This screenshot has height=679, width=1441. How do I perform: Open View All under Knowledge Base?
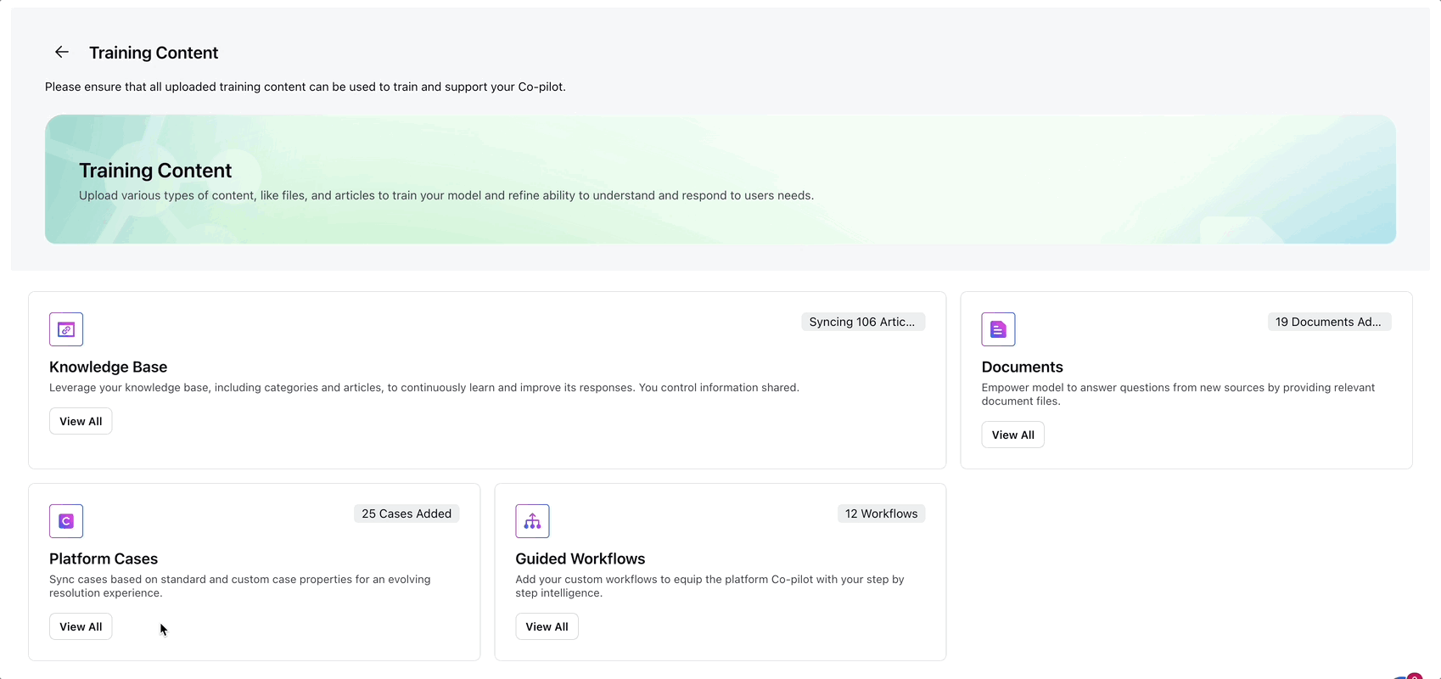point(81,421)
